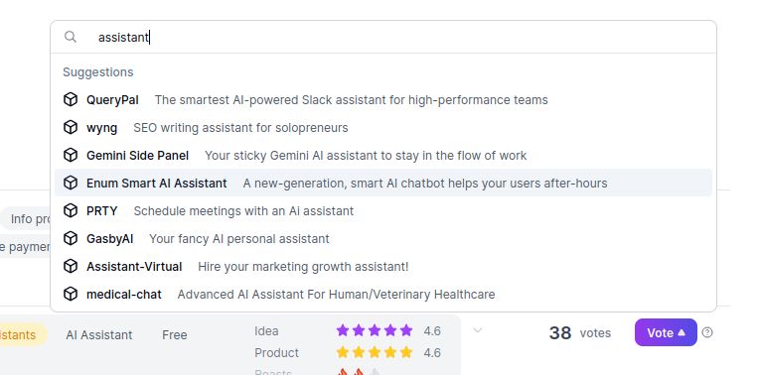Viewport: 758px width, 375px height.
Task: Choose the Assistant-Virtual suggestion
Action: point(382,267)
